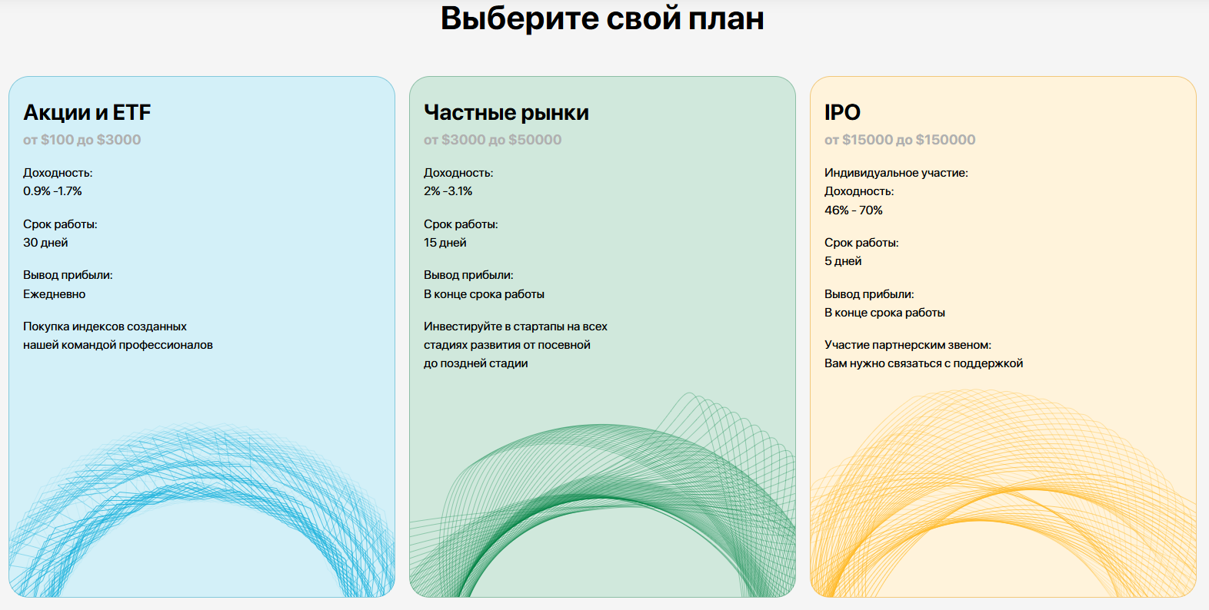Click 'Индивидуальное участие:' label
The image size is (1209, 610).
896,173
